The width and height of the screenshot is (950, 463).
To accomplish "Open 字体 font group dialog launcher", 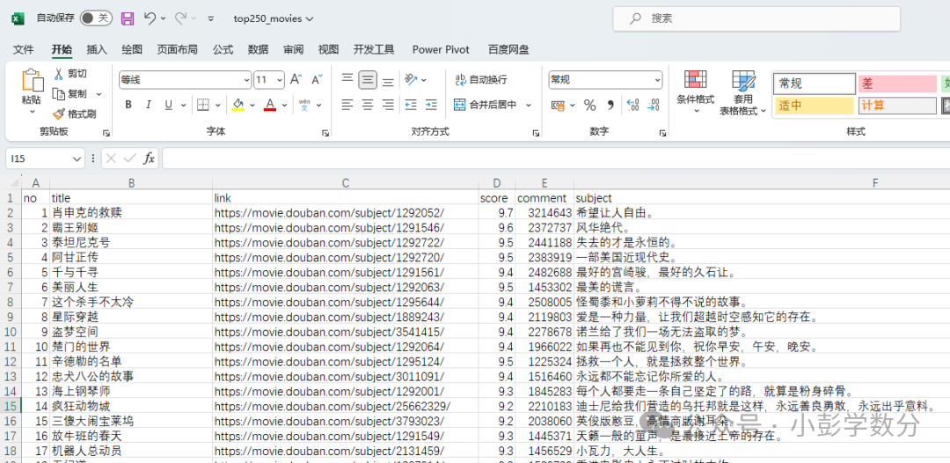I will [x=325, y=132].
